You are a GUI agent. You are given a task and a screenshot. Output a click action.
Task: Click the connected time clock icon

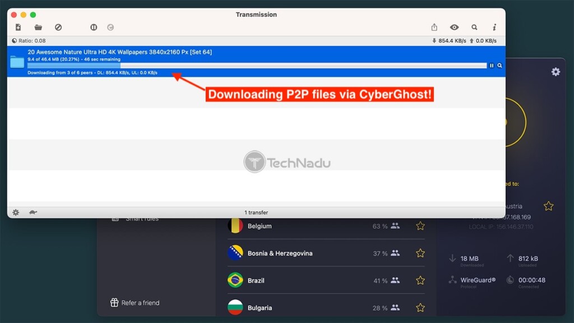point(510,280)
